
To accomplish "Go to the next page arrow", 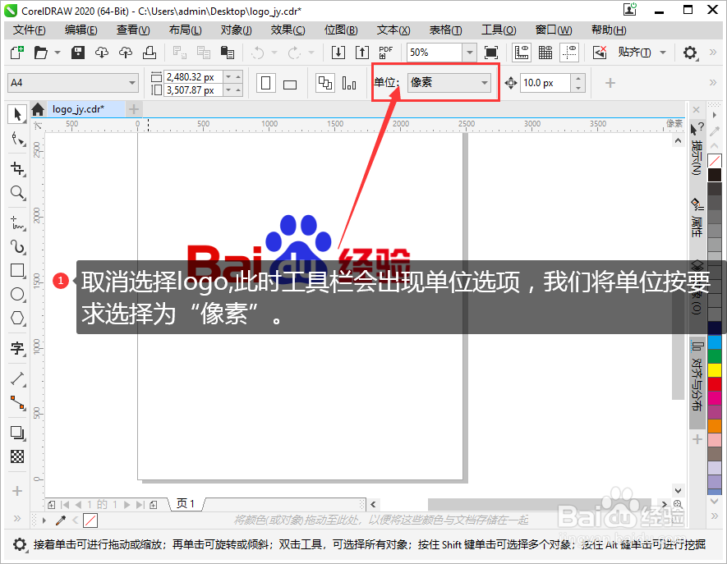I will coord(127,504).
